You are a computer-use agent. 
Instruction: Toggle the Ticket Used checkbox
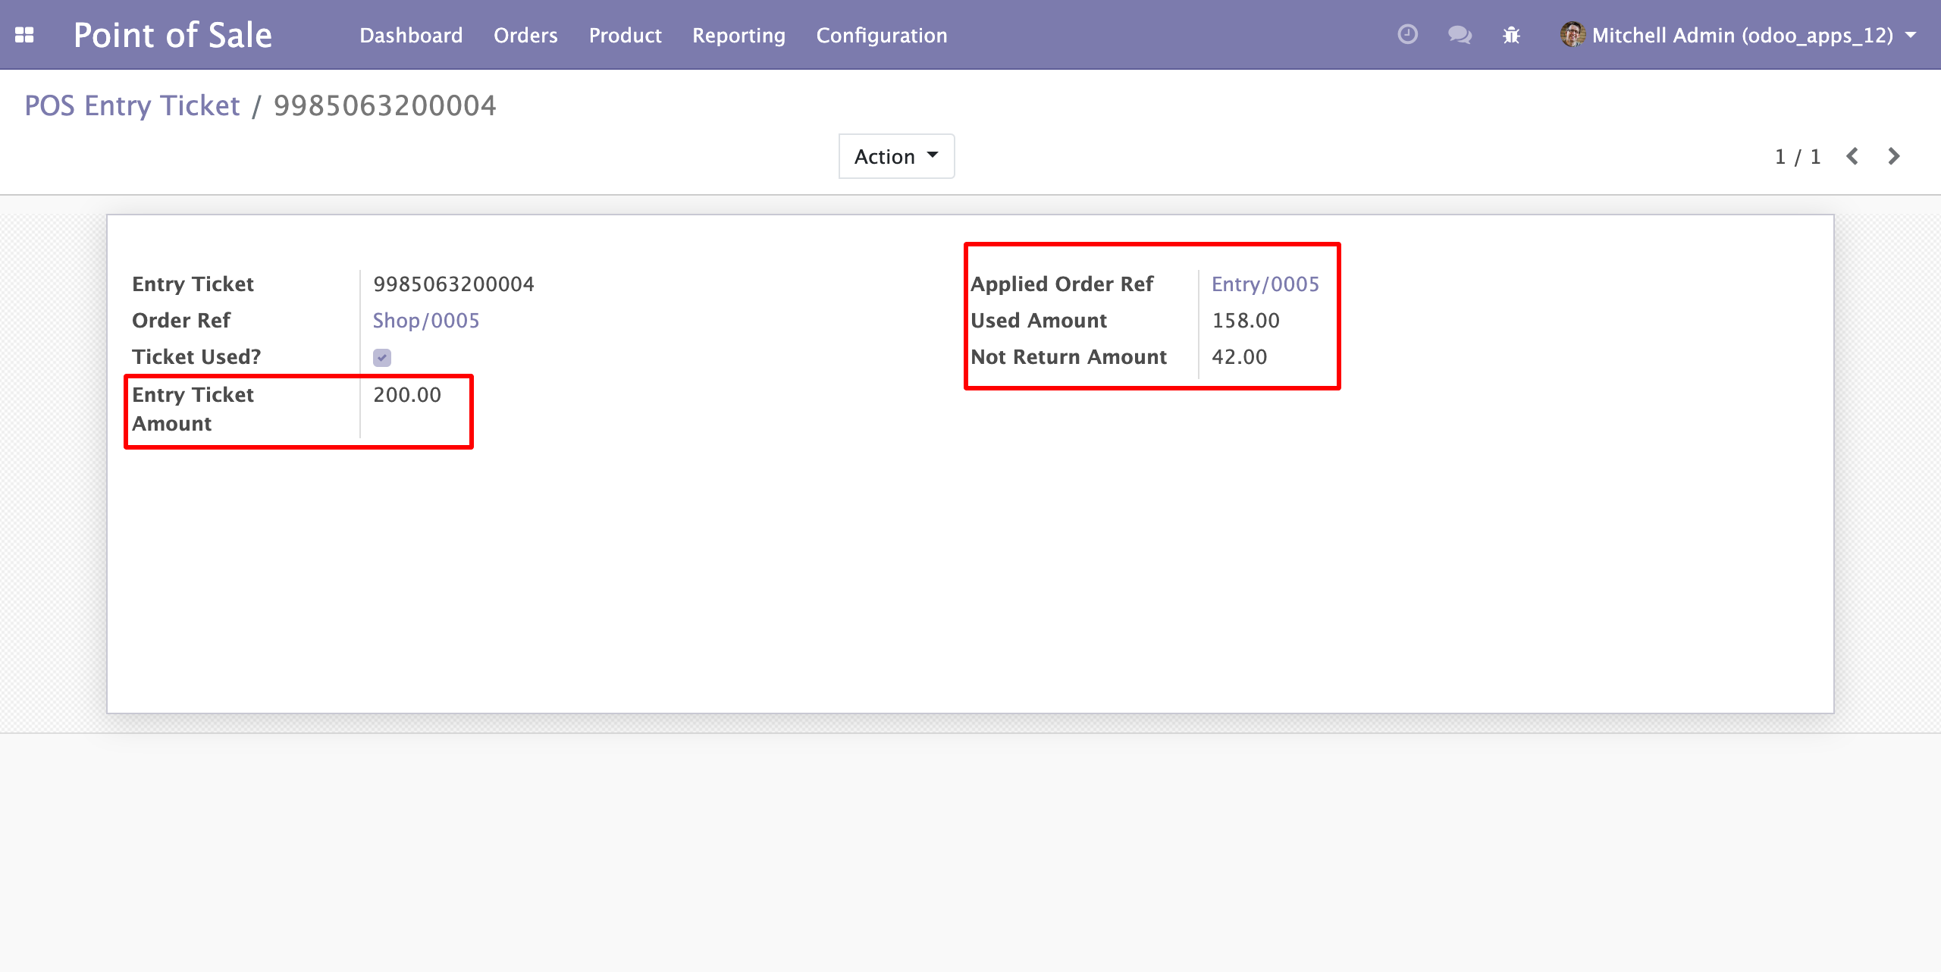pos(382,357)
